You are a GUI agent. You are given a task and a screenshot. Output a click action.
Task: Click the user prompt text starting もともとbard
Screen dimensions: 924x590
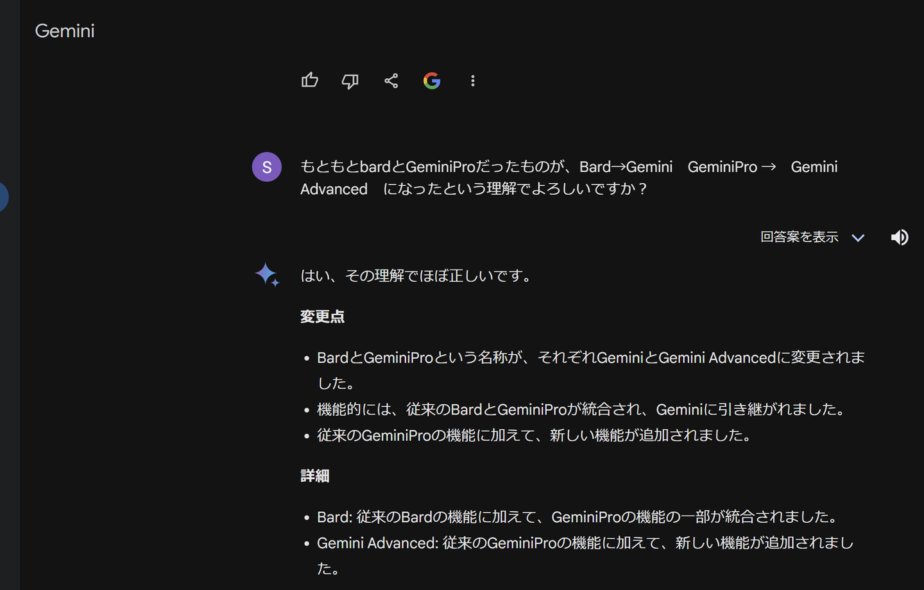click(569, 178)
